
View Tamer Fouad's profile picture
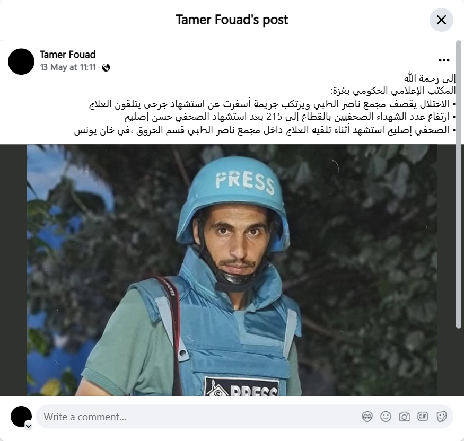[21, 61]
